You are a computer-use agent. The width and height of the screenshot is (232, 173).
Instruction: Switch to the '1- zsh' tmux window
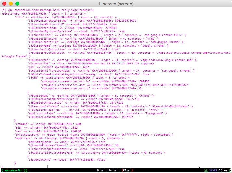[x=113, y=170]
